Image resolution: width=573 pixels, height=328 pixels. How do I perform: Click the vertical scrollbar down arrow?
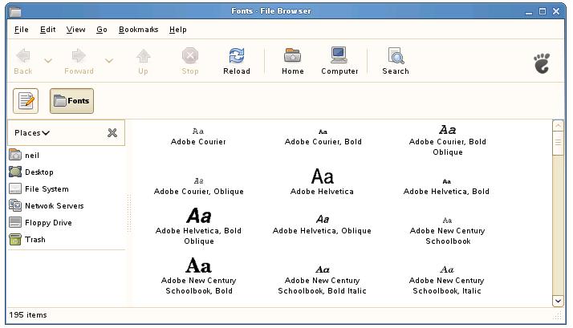point(559,301)
